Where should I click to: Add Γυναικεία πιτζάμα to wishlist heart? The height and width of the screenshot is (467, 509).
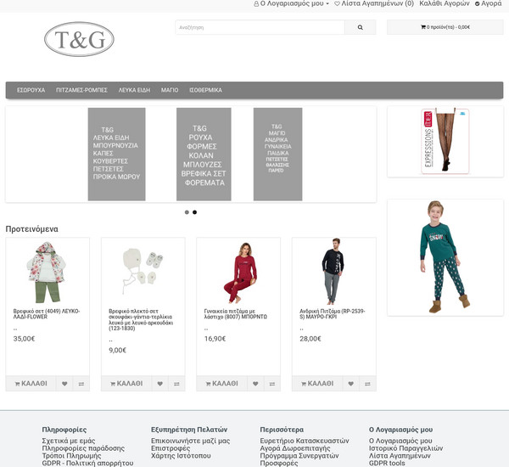255,384
